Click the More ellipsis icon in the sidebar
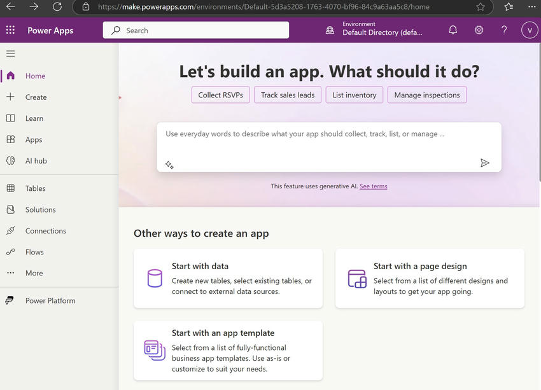 (11, 273)
